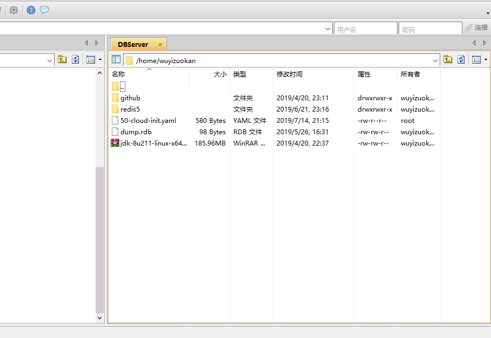Open the settings gear icon
This screenshot has width=491, height=338.
[x=14, y=10]
